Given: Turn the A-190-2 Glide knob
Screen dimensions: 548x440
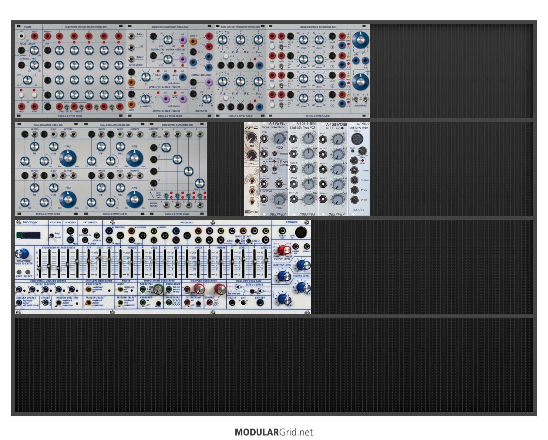Looking at the screenshot, I should click(362, 150).
